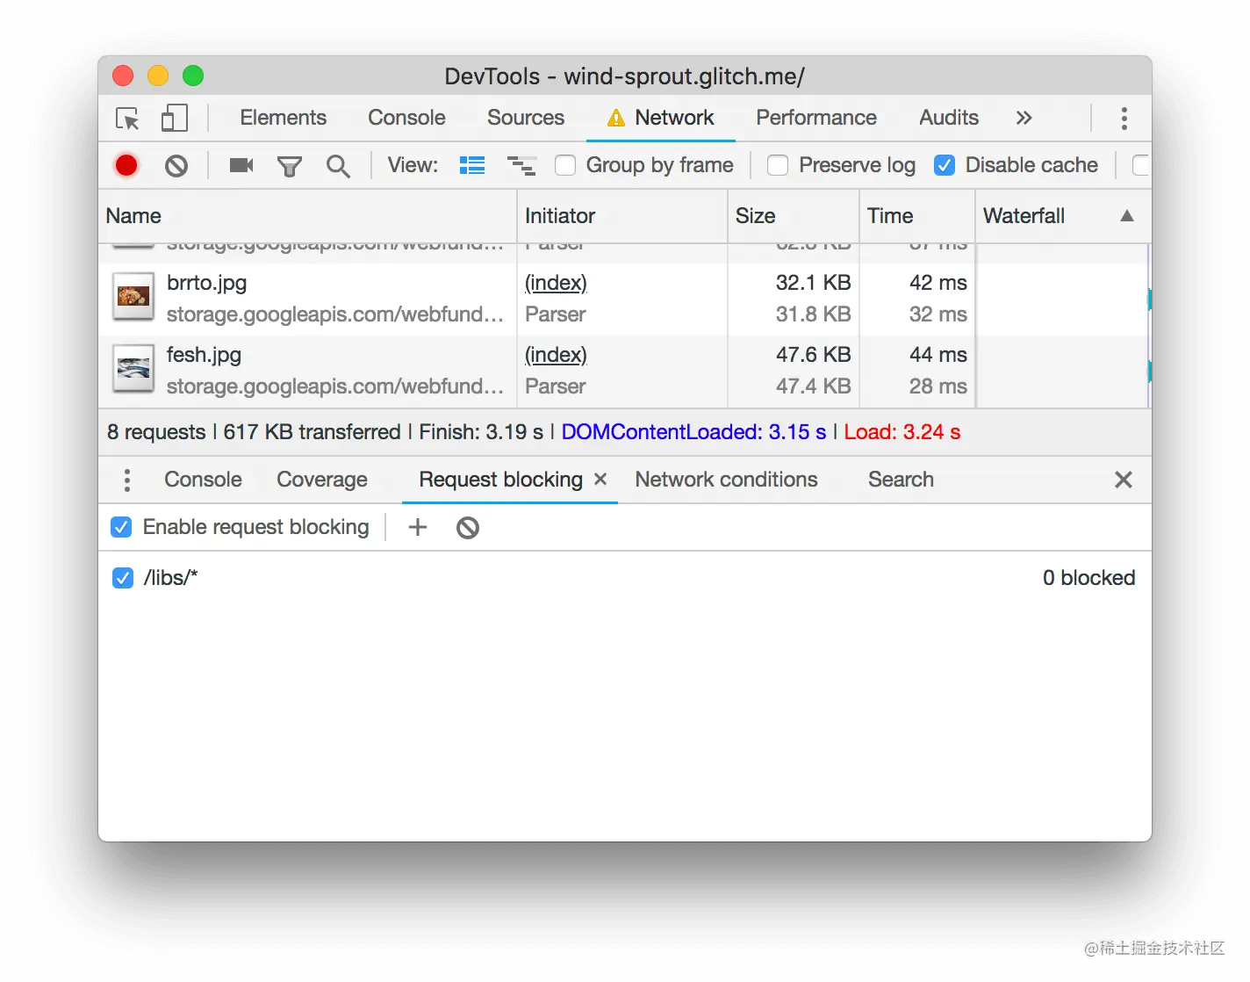Expand more DevTools panels with chevrons

[1024, 118]
